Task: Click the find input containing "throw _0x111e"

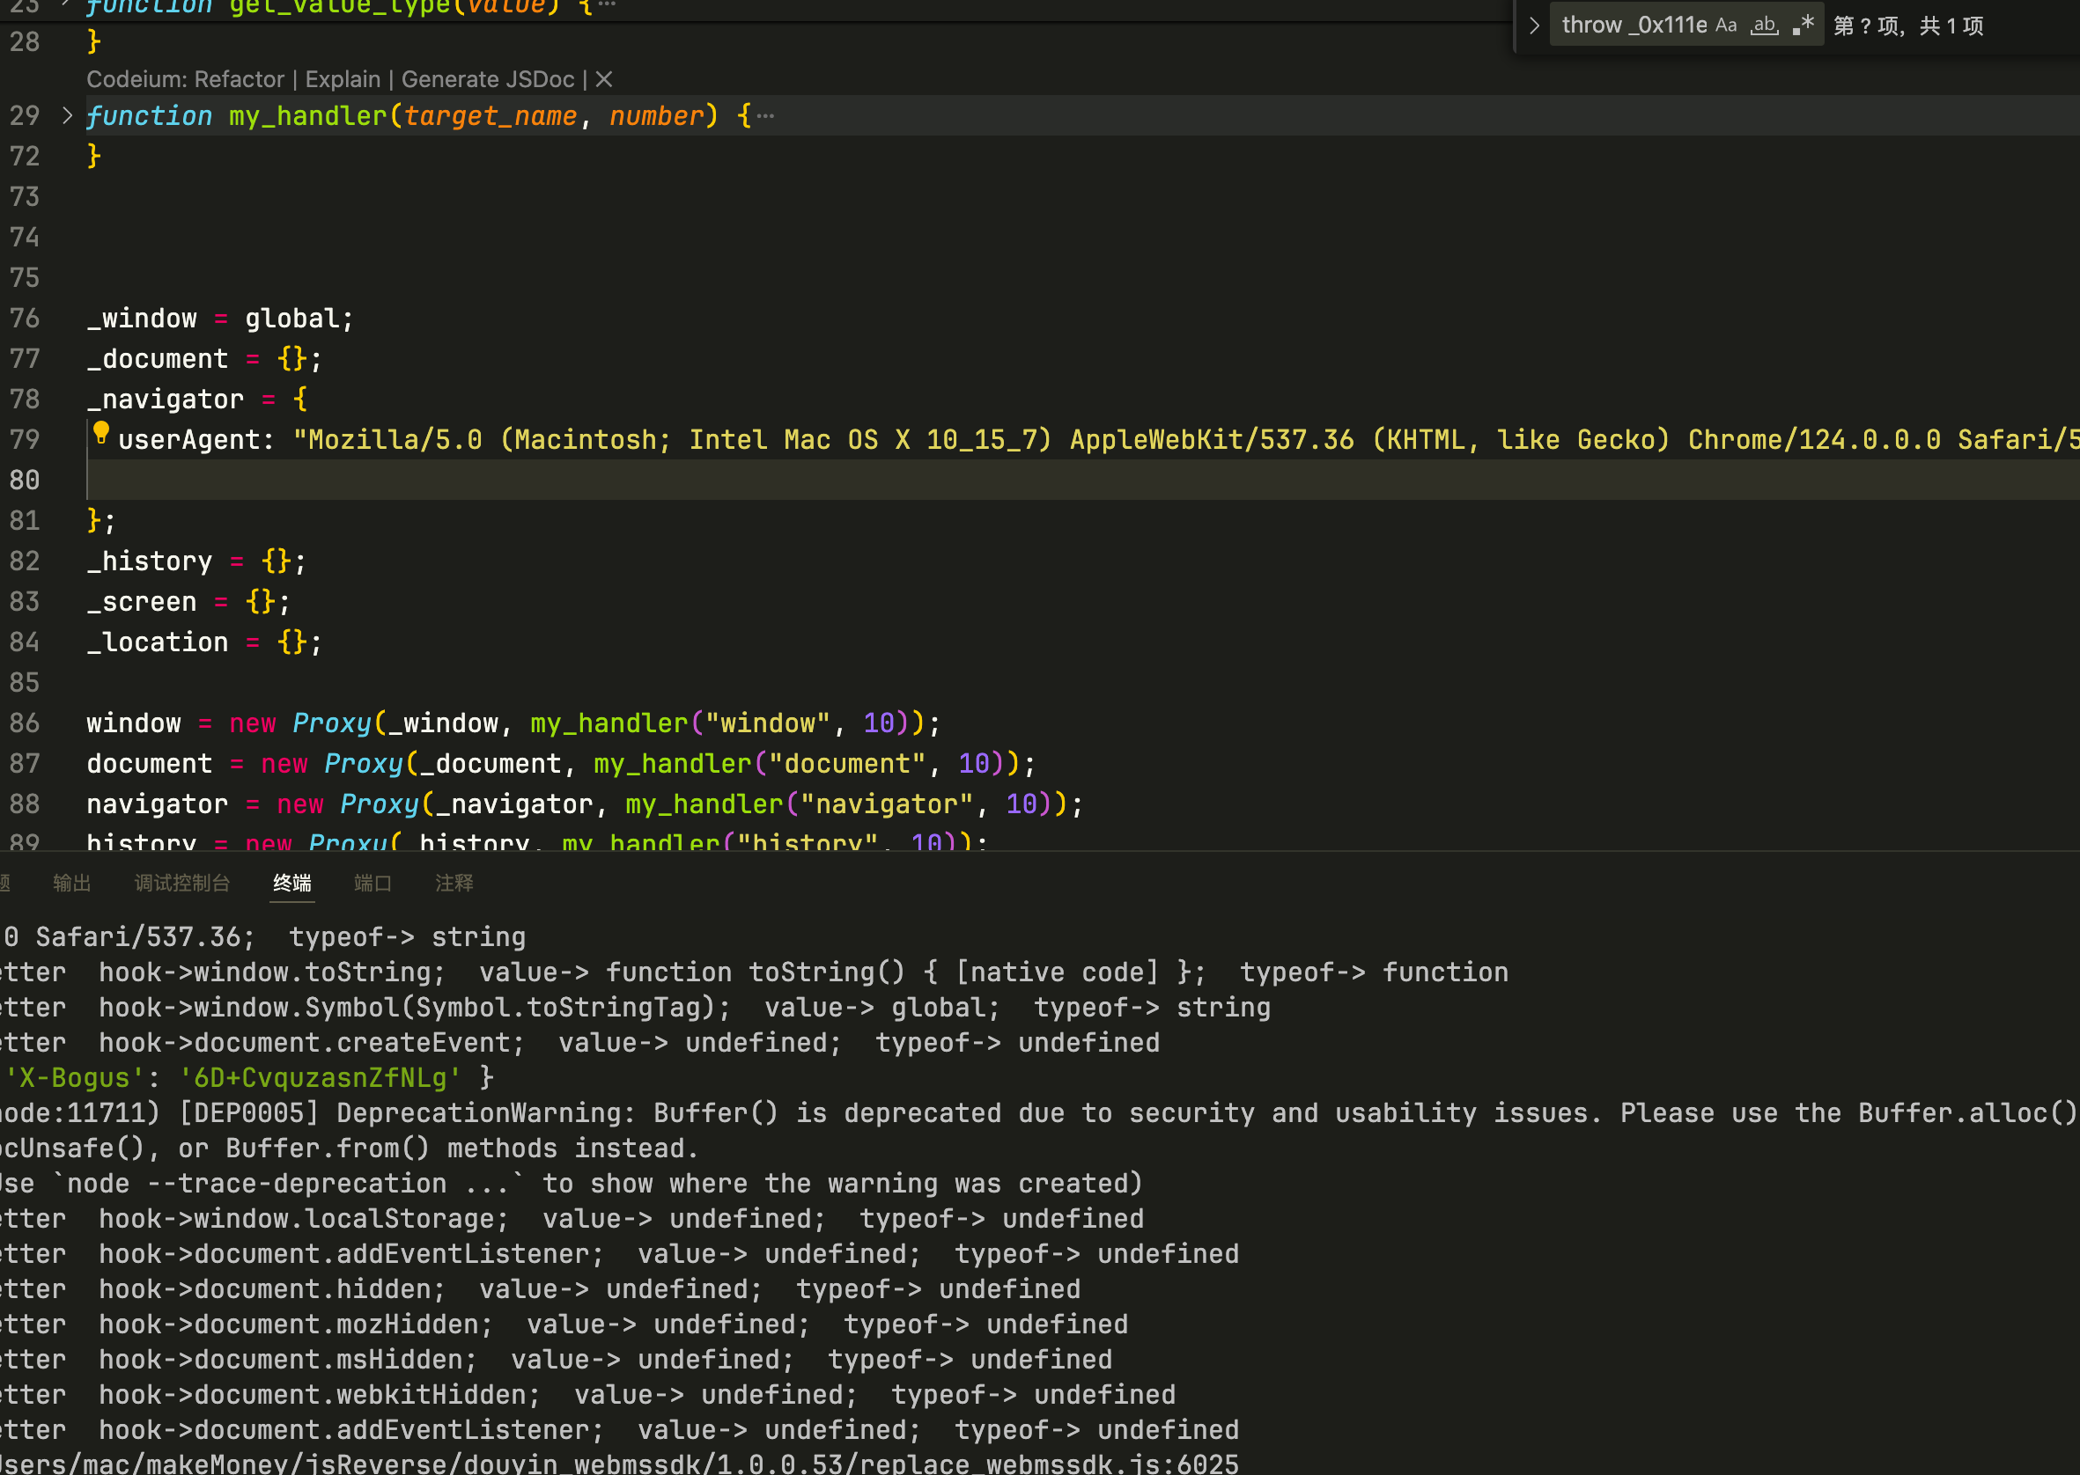Action: click(1633, 26)
